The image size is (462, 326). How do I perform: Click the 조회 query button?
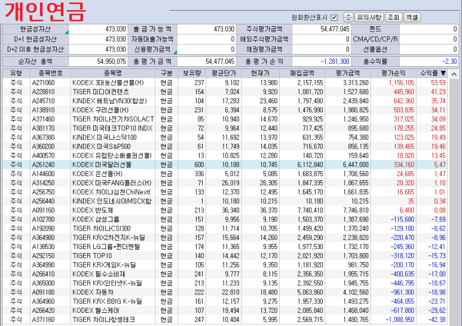[393, 17]
